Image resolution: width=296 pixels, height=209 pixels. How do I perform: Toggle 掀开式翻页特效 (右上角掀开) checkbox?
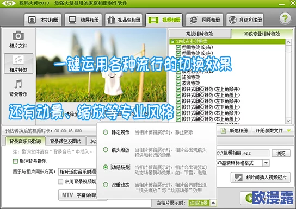(178, 113)
